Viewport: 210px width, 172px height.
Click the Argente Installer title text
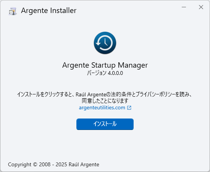pos(49,11)
